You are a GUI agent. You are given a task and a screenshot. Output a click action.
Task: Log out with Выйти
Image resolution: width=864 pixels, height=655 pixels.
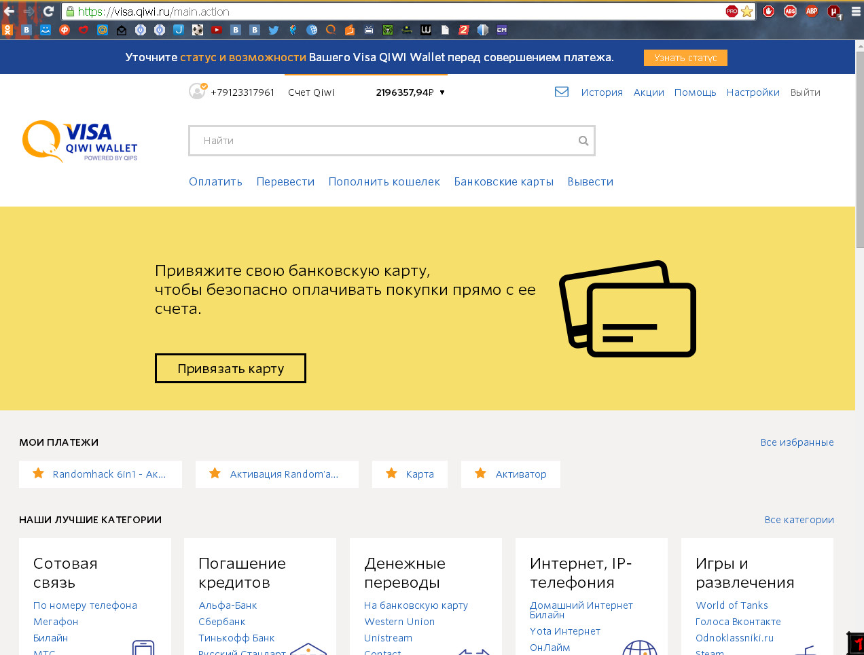point(806,92)
